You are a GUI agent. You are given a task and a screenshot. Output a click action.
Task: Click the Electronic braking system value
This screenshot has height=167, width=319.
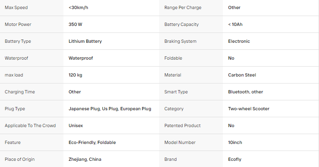239,41
